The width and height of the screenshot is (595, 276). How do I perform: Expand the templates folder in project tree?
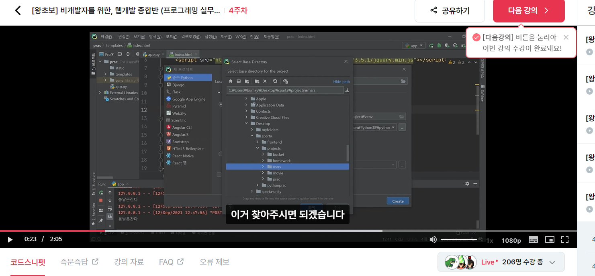coord(106,74)
